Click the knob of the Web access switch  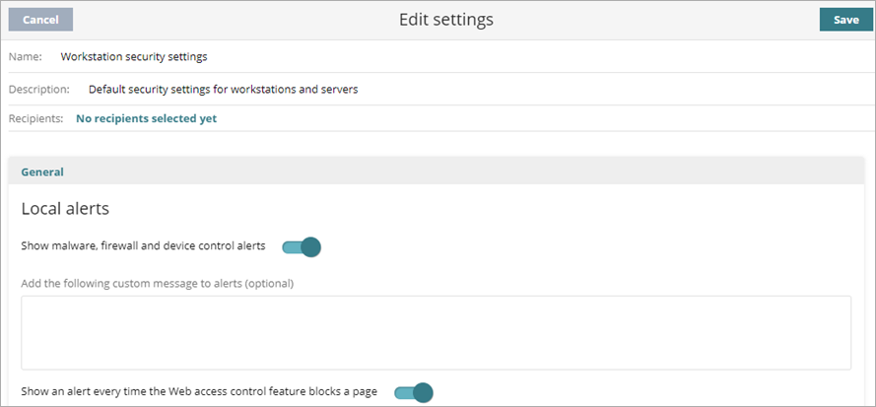click(423, 393)
